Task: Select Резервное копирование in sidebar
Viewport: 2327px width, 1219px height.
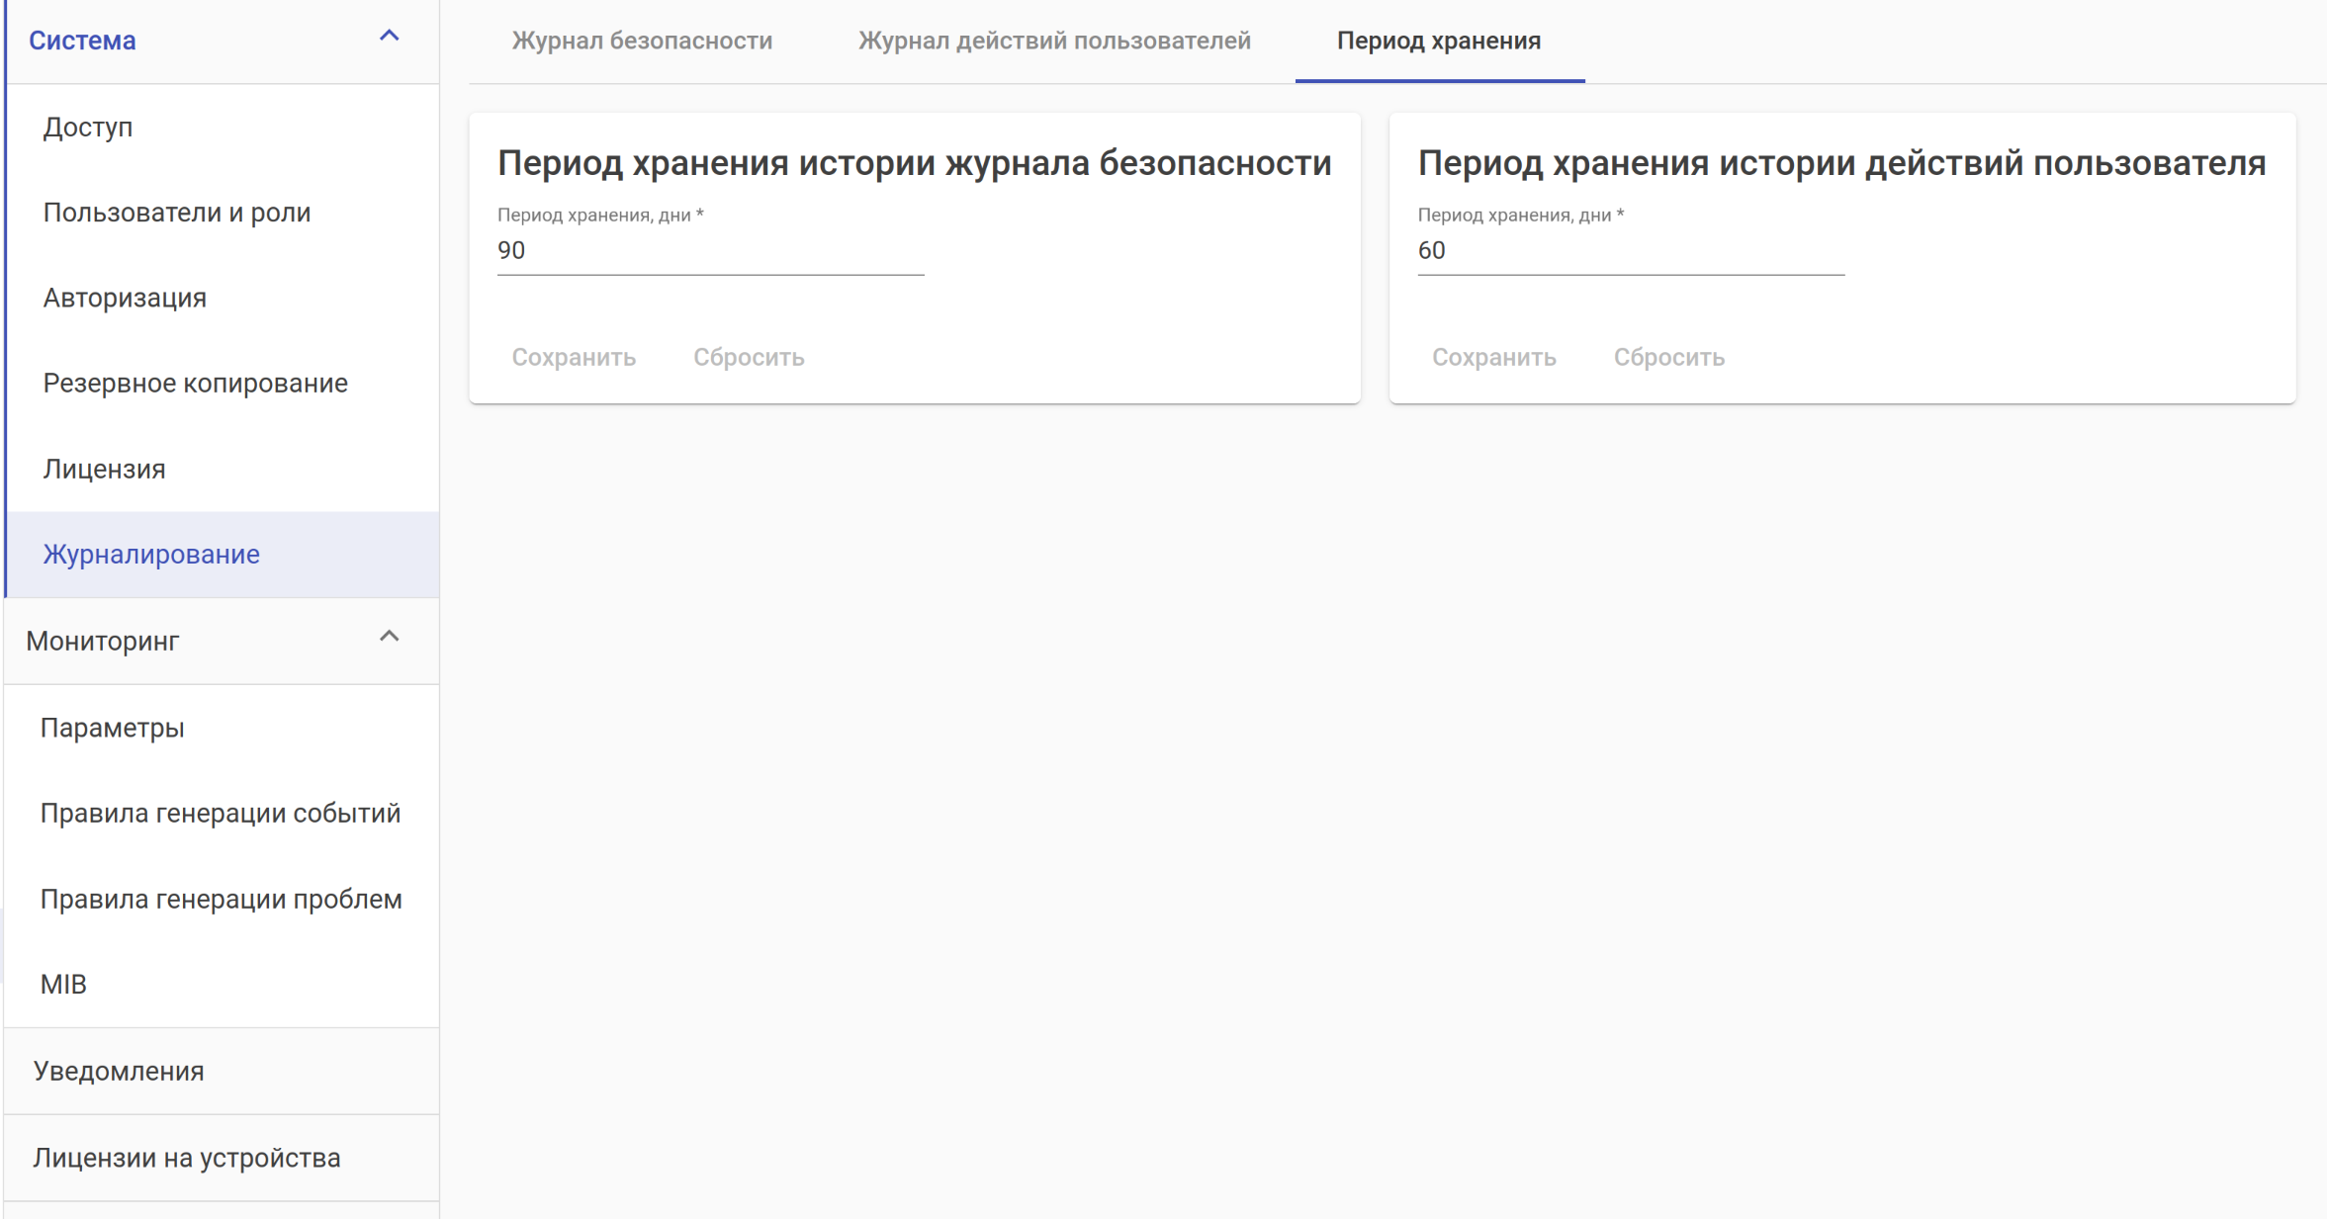Action: pyautogui.click(x=195, y=384)
